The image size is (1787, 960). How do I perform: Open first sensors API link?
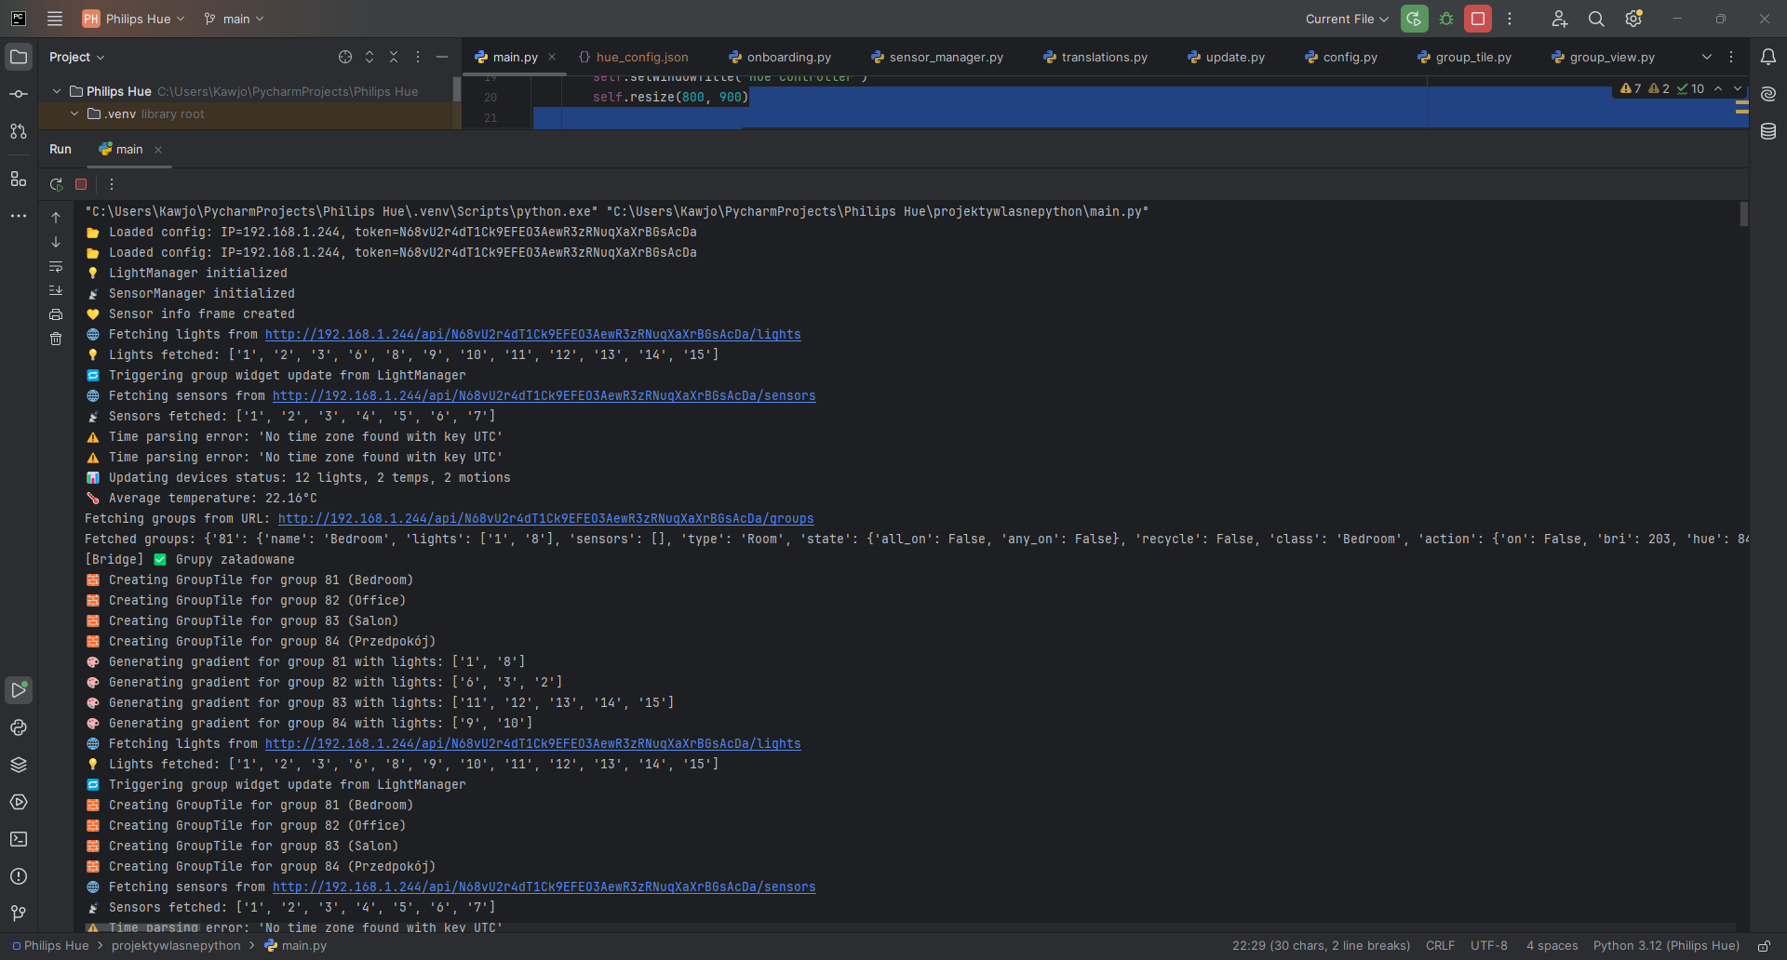click(544, 396)
